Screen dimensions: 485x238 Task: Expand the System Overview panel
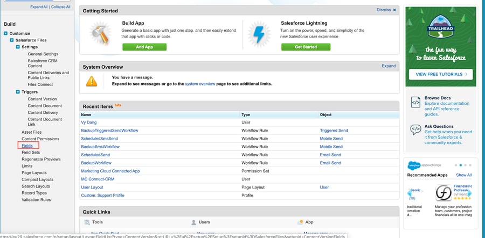tap(389, 66)
